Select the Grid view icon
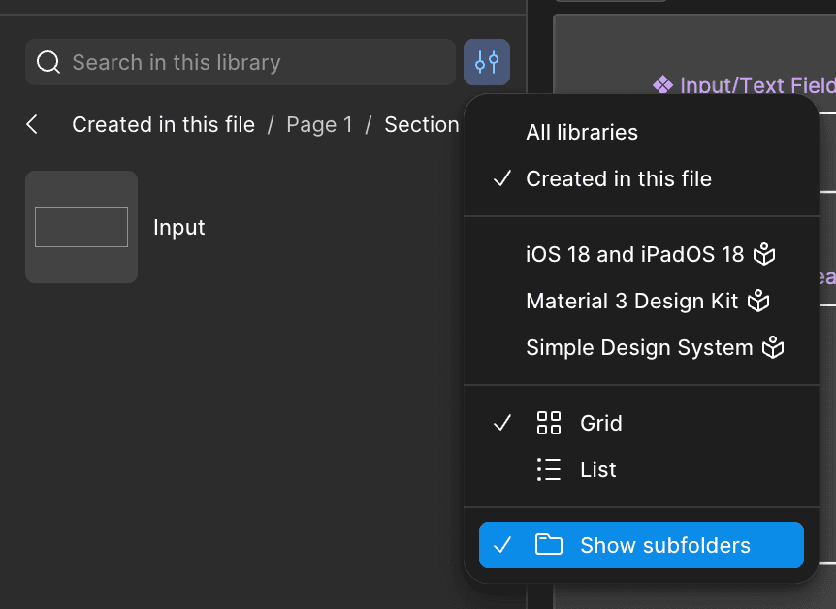Viewport: 836px width, 609px height. tap(549, 423)
